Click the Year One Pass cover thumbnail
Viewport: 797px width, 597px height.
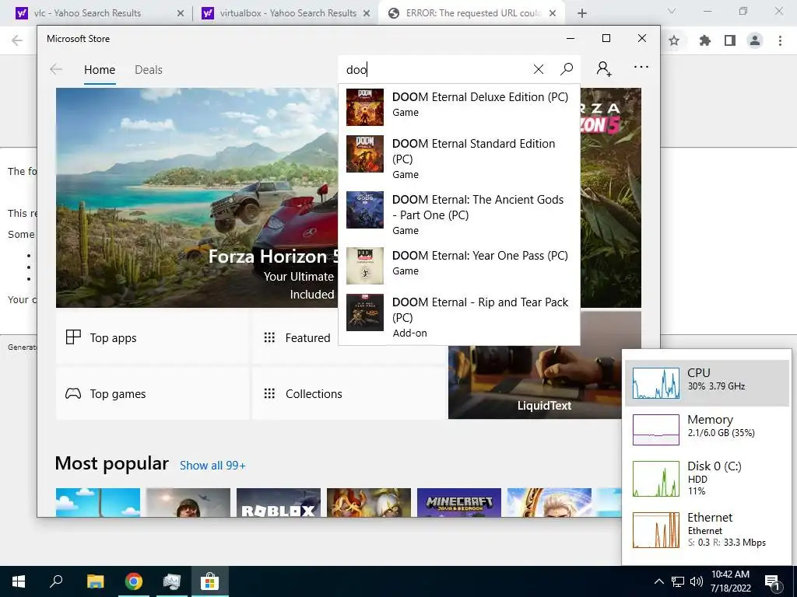point(365,266)
